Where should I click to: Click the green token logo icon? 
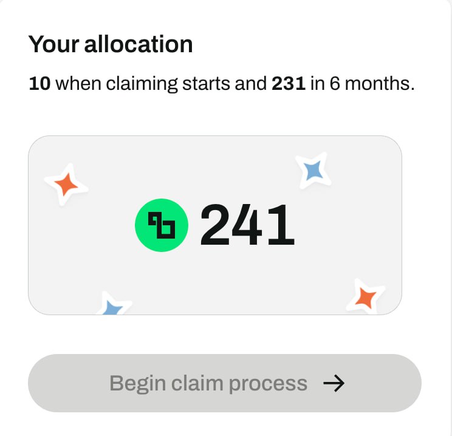click(x=162, y=225)
